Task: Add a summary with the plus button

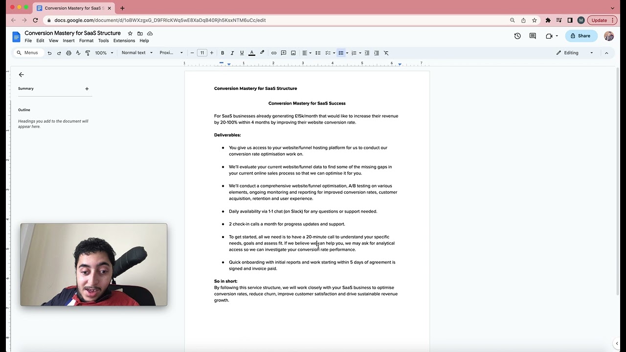Action: 87,88
